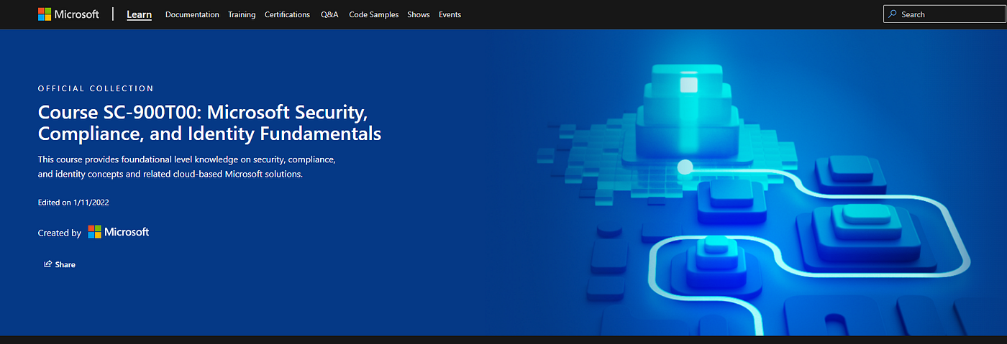Click the Microsoft logo in the header
The width and height of the screenshot is (1007, 344).
pos(68,14)
